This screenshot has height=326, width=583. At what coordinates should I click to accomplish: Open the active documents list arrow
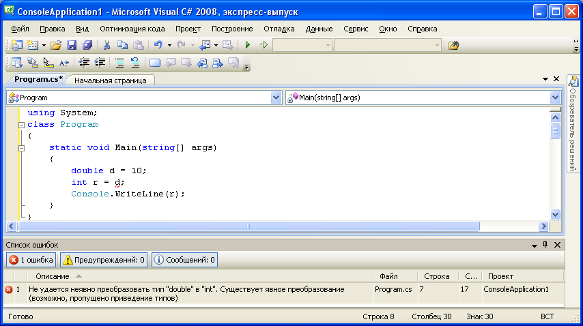point(545,79)
